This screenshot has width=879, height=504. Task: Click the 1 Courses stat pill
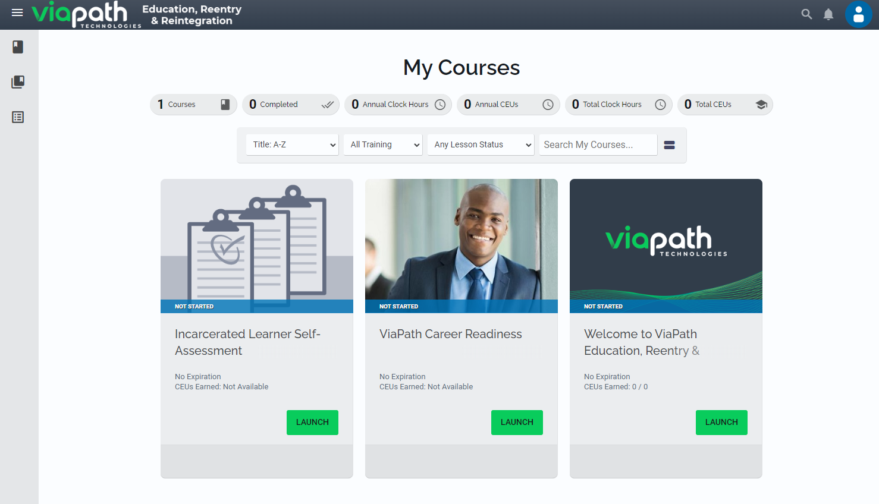pos(193,105)
